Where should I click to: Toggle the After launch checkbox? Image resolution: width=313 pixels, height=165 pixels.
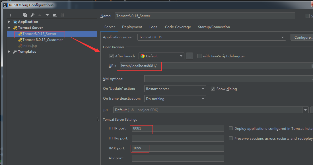pos(112,56)
